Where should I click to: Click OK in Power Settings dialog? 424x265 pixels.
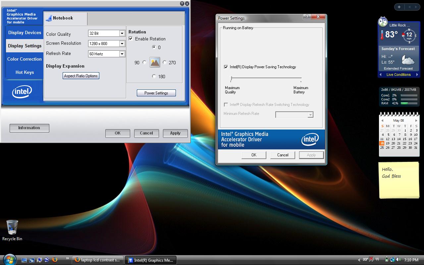(x=254, y=155)
